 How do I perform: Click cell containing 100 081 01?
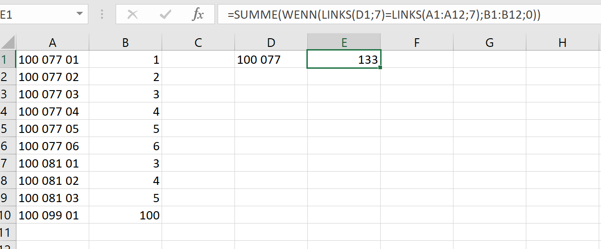tap(53, 163)
